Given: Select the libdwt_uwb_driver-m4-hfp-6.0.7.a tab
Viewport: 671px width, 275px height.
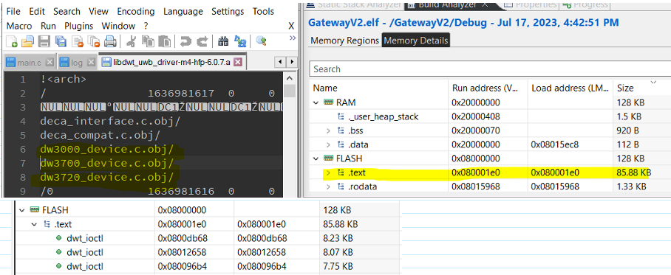Looking at the screenshot, I should click(x=171, y=63).
